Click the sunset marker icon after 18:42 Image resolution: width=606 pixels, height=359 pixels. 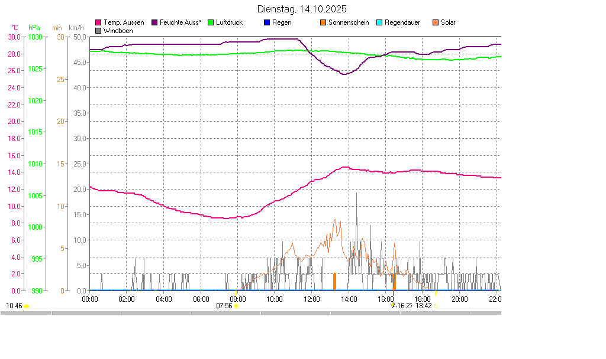pyautogui.click(x=436, y=306)
